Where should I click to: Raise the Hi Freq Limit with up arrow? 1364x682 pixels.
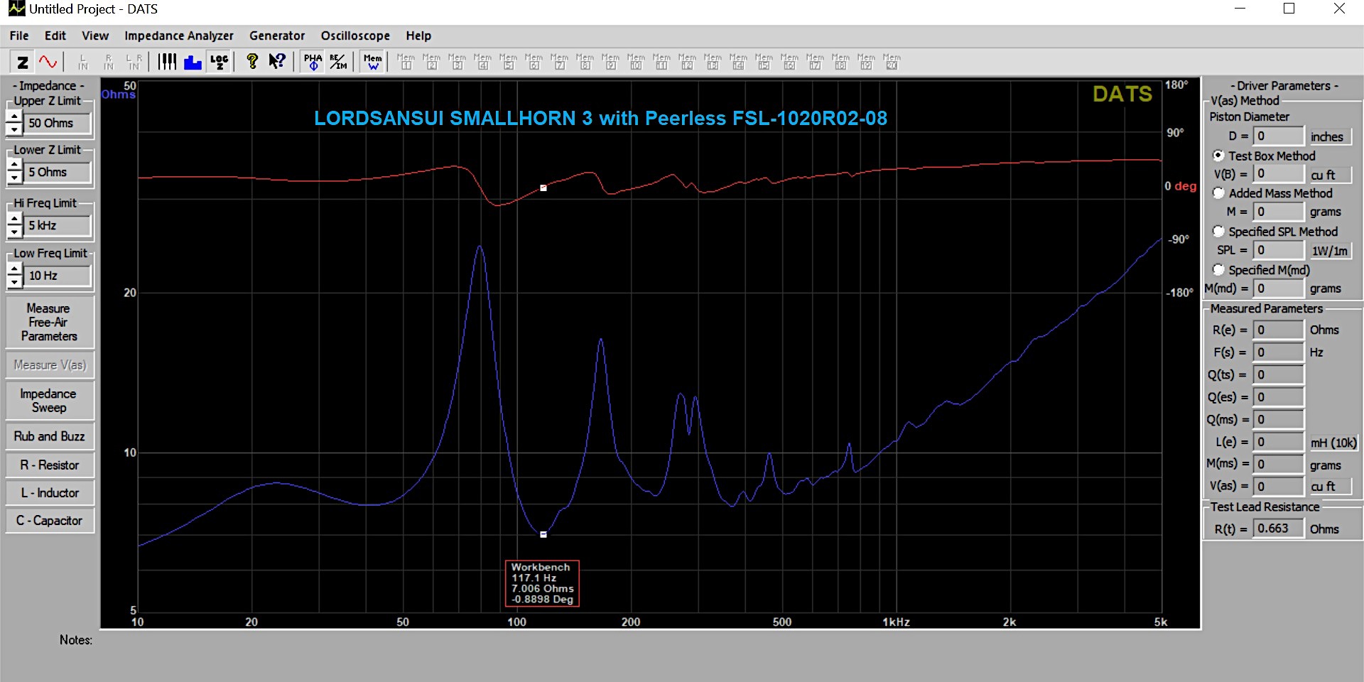(x=13, y=219)
